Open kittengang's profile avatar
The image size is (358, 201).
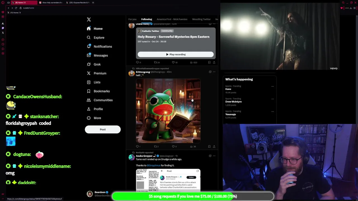[131, 73]
